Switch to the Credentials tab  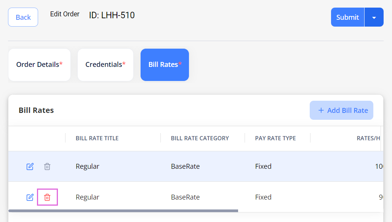click(105, 65)
